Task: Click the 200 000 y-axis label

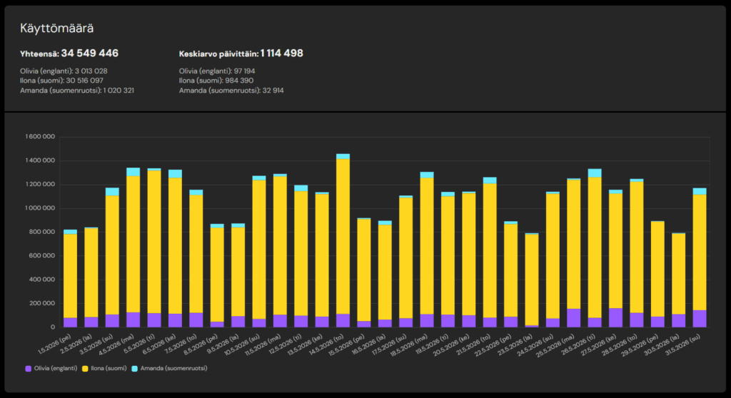Action: tap(42, 303)
